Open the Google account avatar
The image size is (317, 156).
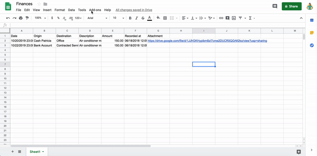(x=309, y=6)
